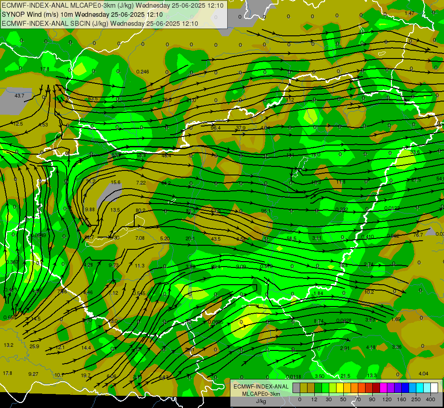Pick the dark red legend swatch
This screenshot has width=444, height=408.
pos(376,388)
